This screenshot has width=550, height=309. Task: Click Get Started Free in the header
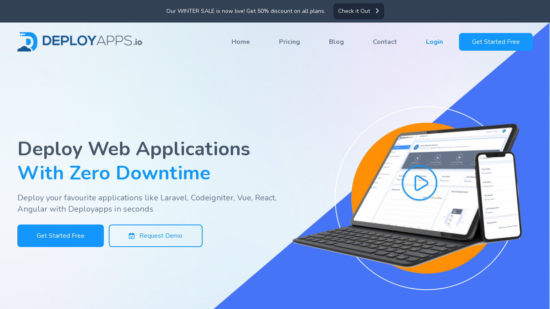coord(496,42)
